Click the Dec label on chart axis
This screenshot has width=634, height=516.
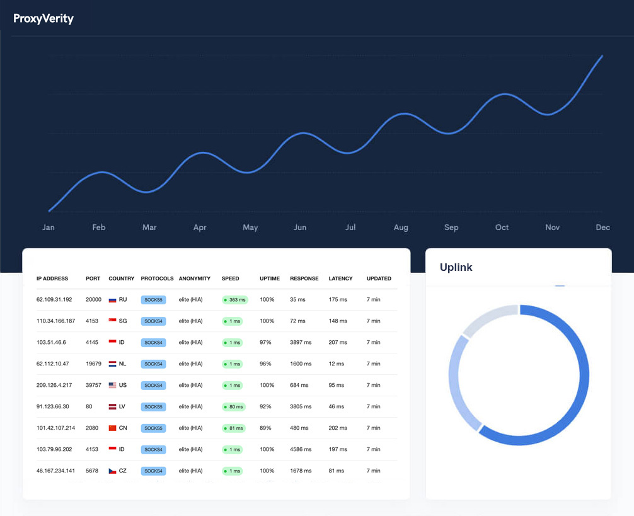[x=602, y=227]
